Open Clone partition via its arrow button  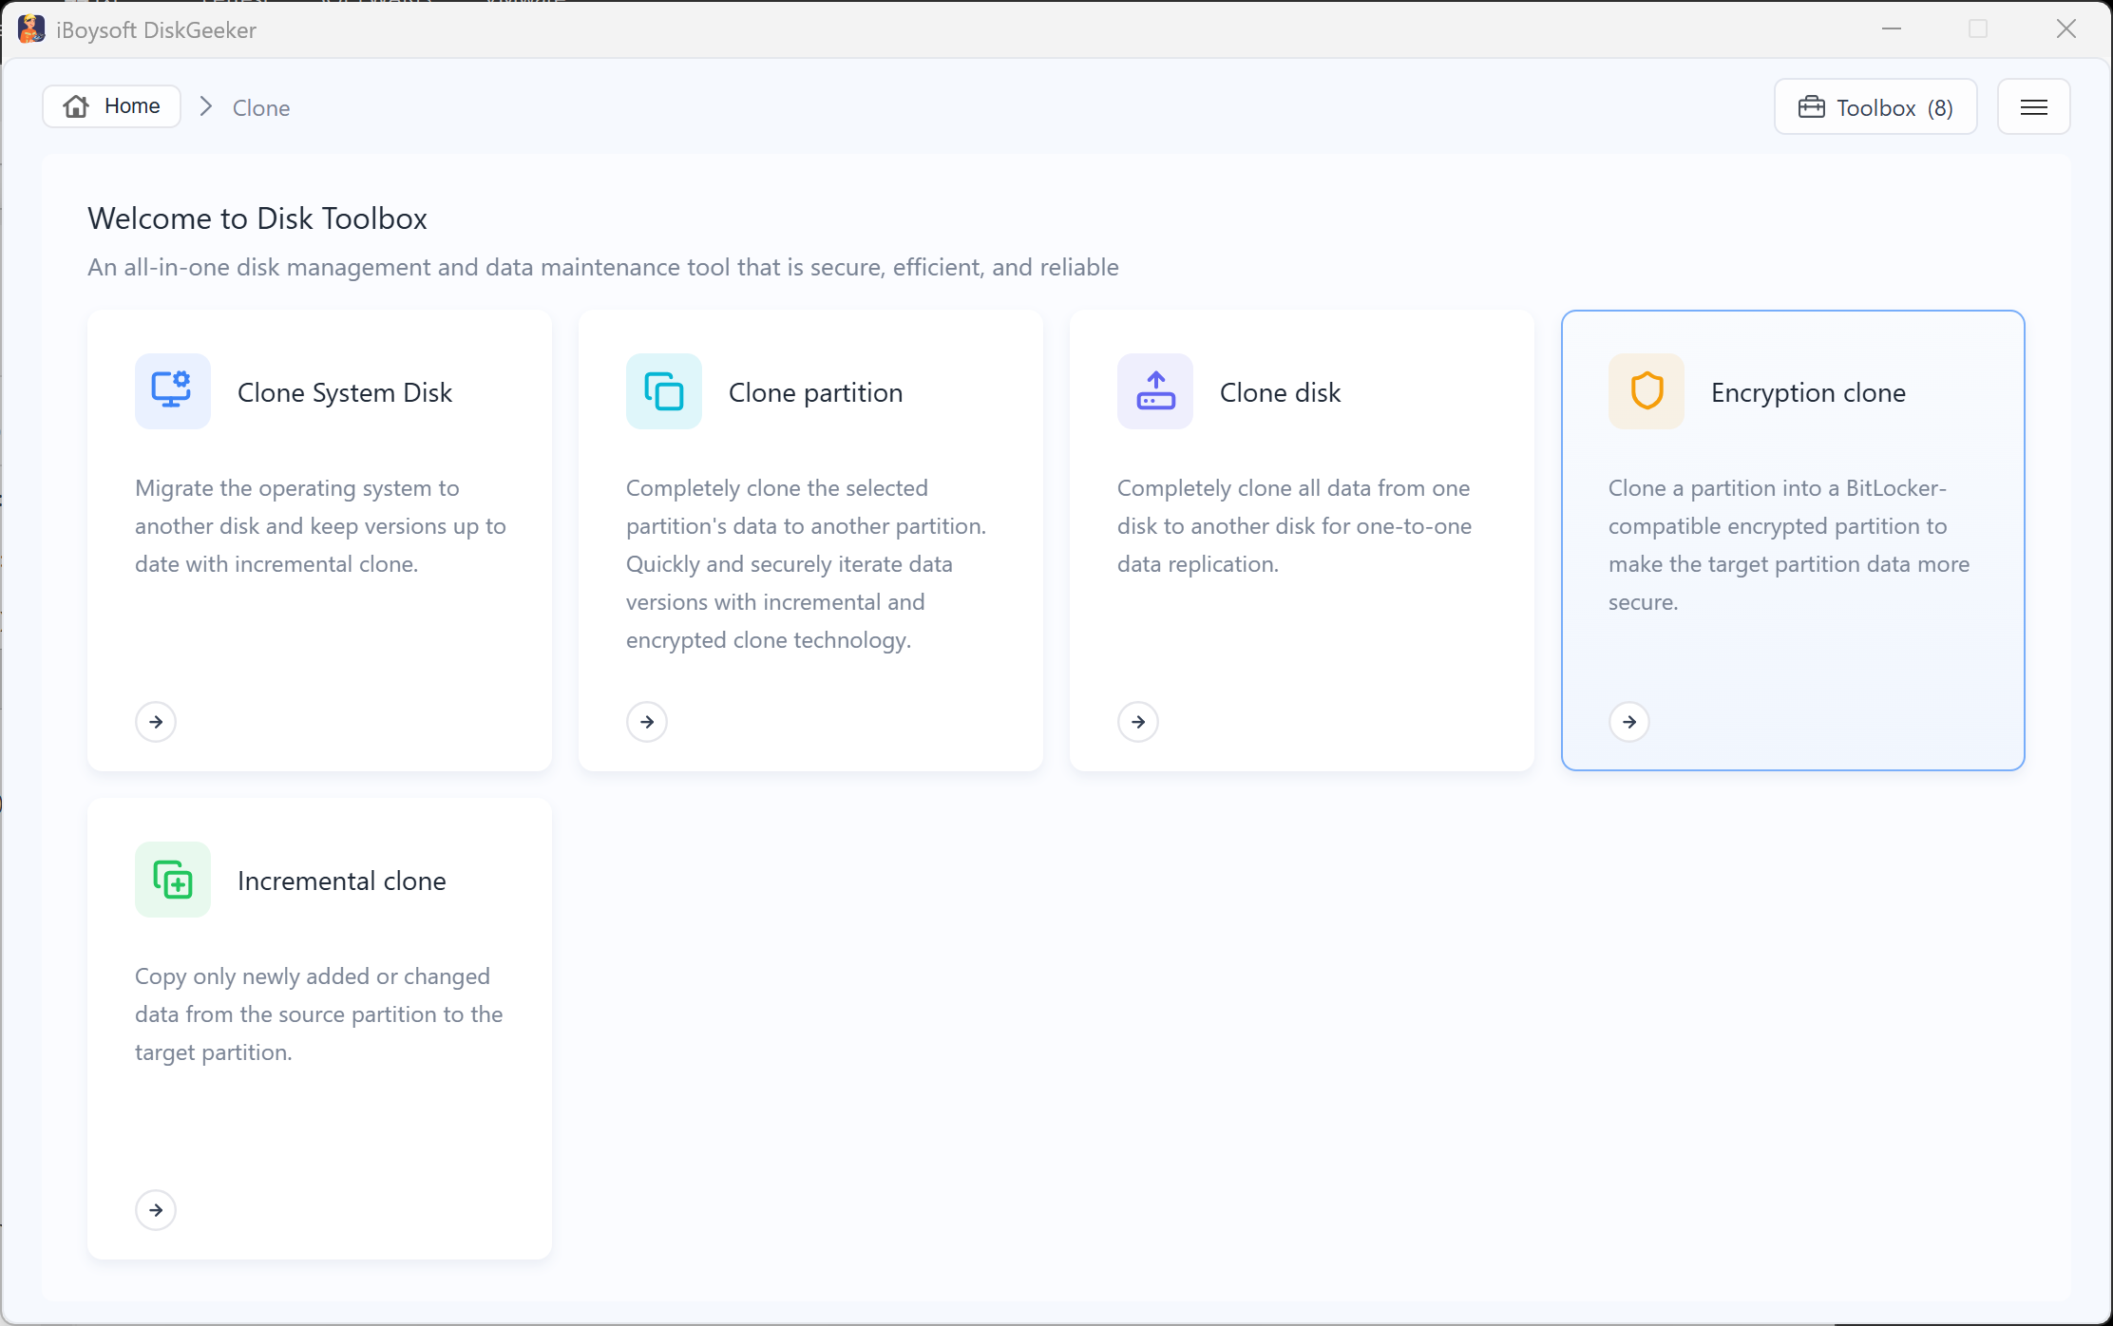pos(647,722)
